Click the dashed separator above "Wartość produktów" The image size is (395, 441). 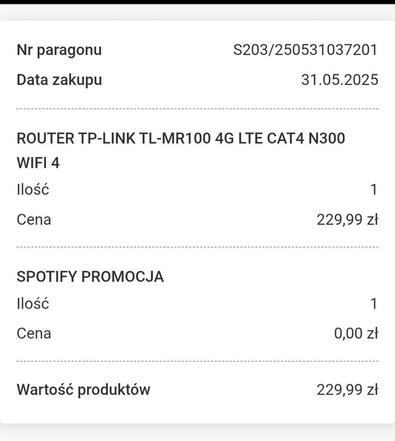click(x=197, y=361)
